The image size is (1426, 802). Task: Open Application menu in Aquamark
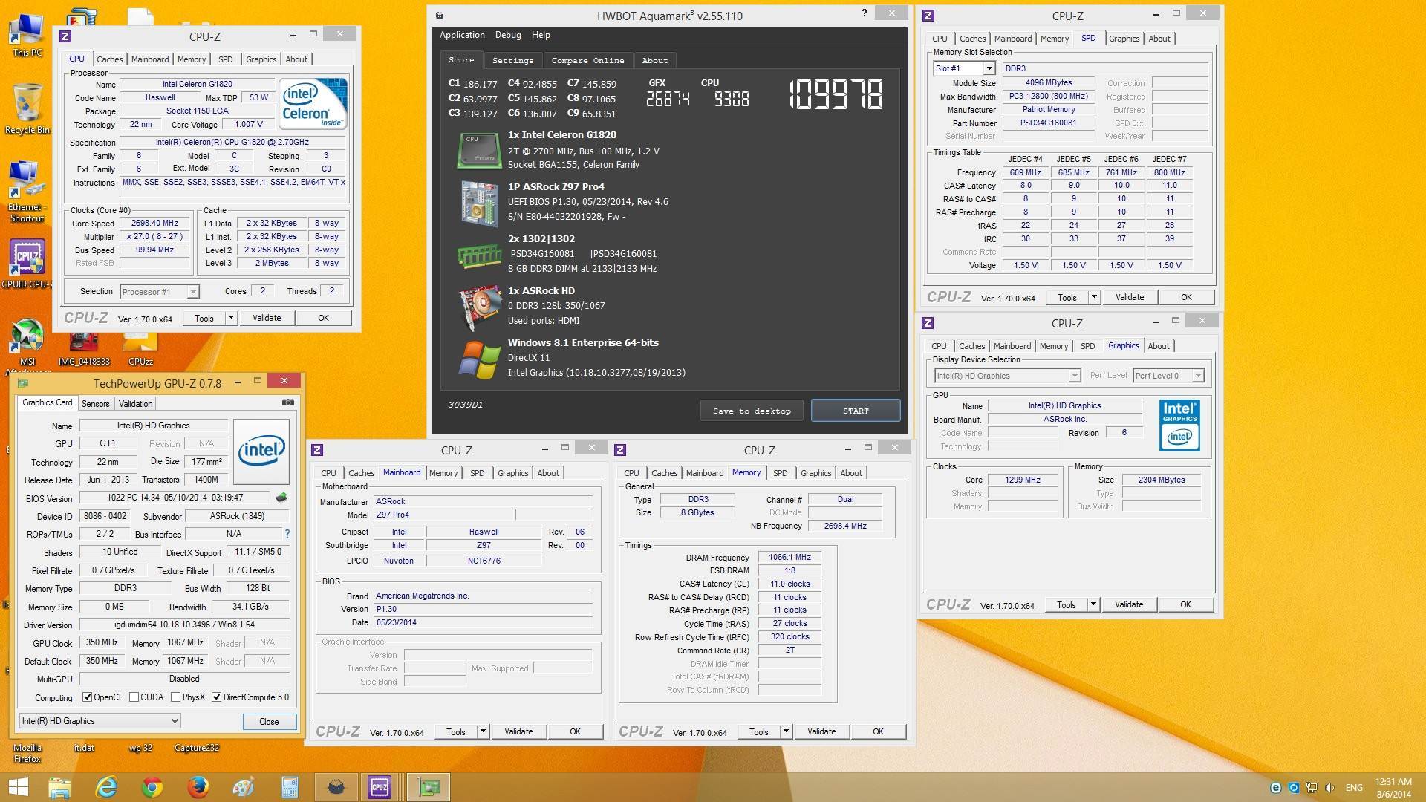[x=462, y=35]
